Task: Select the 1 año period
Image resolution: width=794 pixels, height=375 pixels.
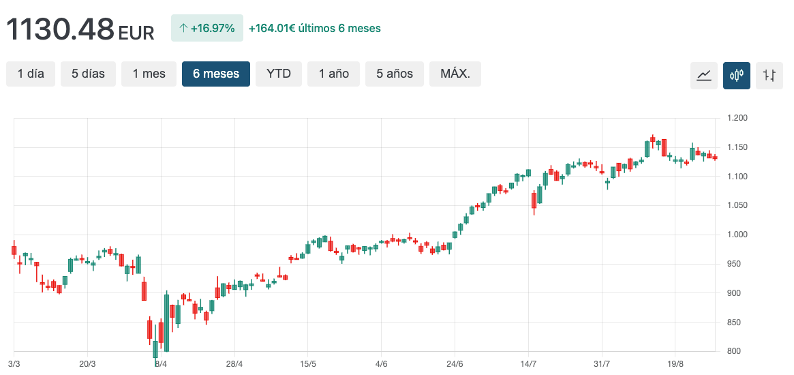Action: [334, 74]
